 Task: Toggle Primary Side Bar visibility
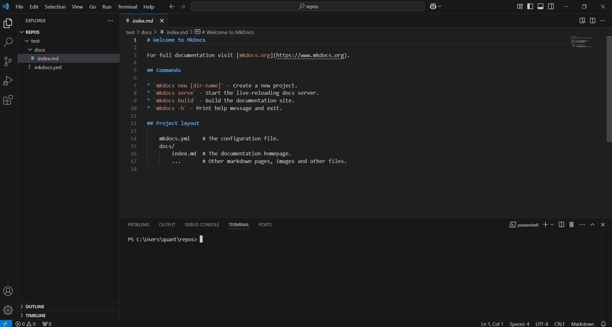(x=530, y=7)
